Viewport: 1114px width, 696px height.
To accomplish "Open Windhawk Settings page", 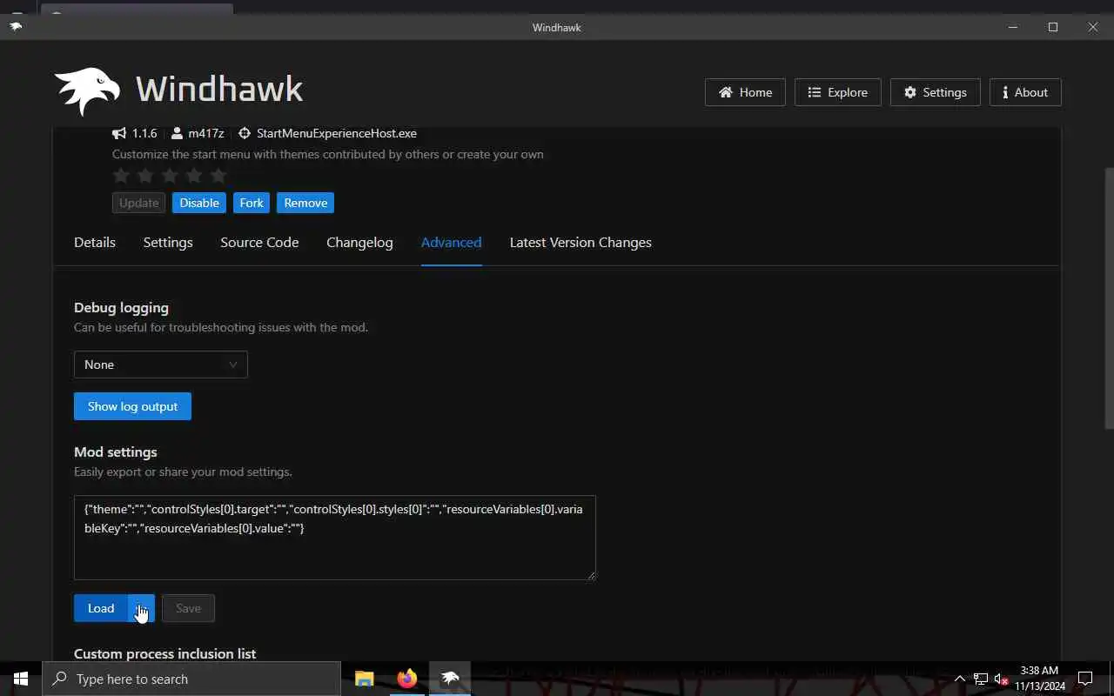I will (935, 92).
